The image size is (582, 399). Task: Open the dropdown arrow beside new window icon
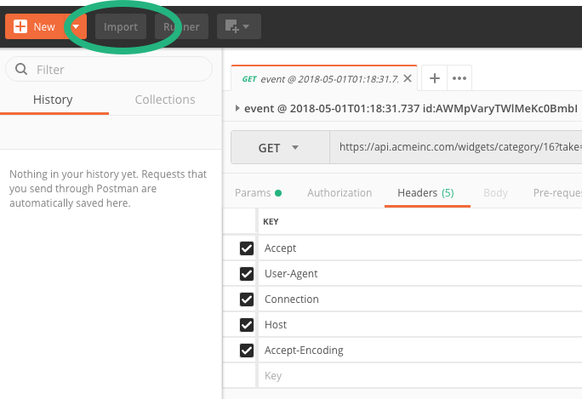click(x=246, y=26)
